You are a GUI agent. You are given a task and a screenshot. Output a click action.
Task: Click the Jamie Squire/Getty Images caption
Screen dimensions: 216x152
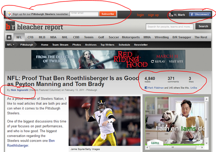coord(85,149)
